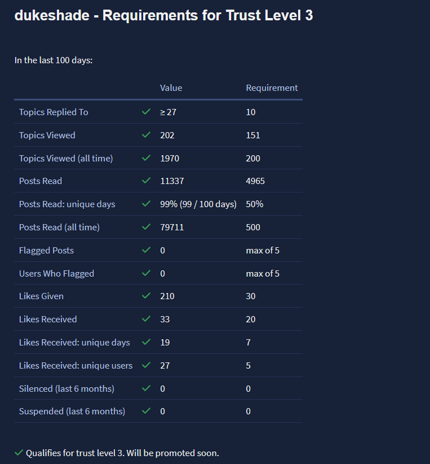The image size is (430, 464).
Task: Click the checkmark beside Flagged Posts
Action: [147, 250]
